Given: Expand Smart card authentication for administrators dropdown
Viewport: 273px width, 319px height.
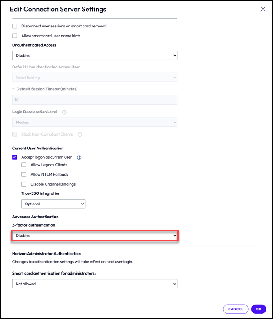Looking at the screenshot, I should (95, 284).
